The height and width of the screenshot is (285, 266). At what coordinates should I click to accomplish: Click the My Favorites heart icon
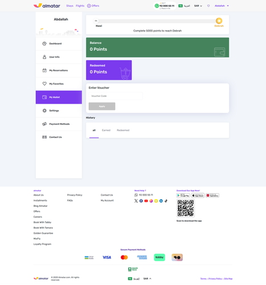pyautogui.click(x=44, y=84)
